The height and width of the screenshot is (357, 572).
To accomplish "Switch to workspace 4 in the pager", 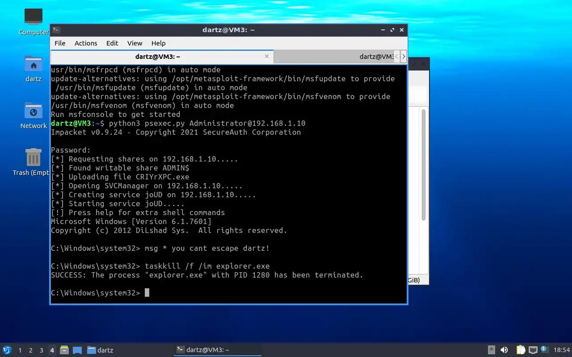I will tap(52, 350).
